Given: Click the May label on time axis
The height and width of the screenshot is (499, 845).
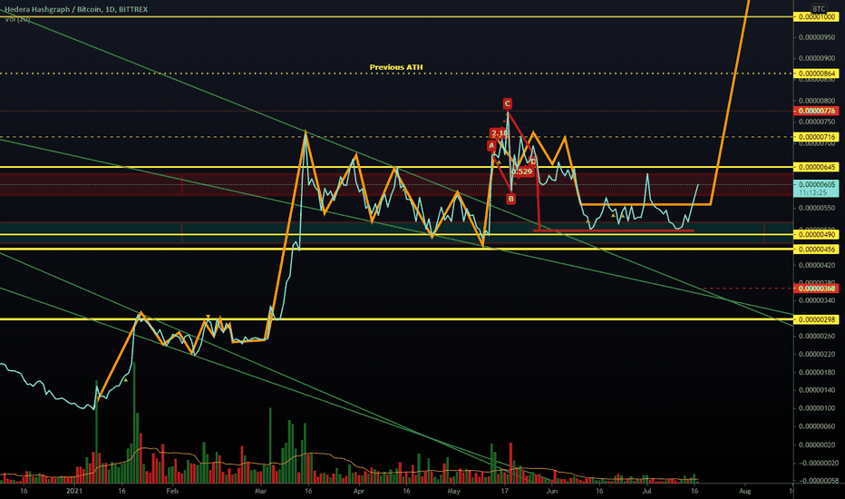Looking at the screenshot, I should click(453, 491).
